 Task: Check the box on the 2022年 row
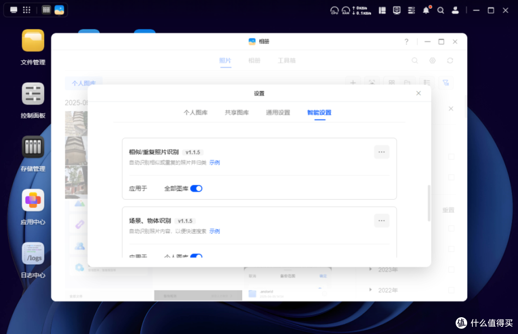[x=451, y=290]
